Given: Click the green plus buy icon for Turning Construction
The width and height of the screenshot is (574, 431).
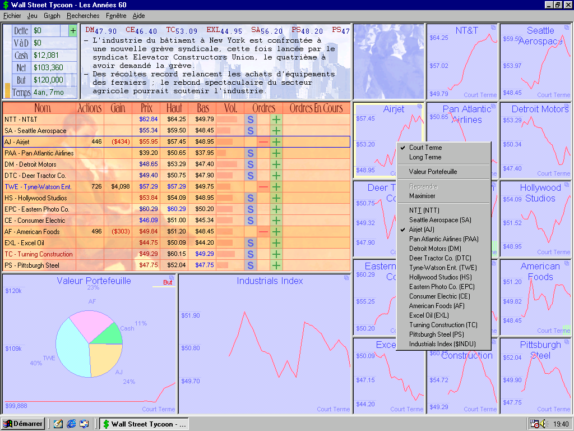Looking at the screenshot, I should coord(276,254).
